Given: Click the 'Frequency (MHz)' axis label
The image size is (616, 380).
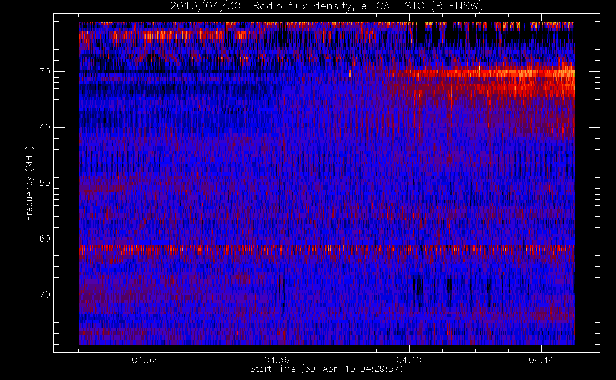Looking at the screenshot, I should pyautogui.click(x=29, y=183).
